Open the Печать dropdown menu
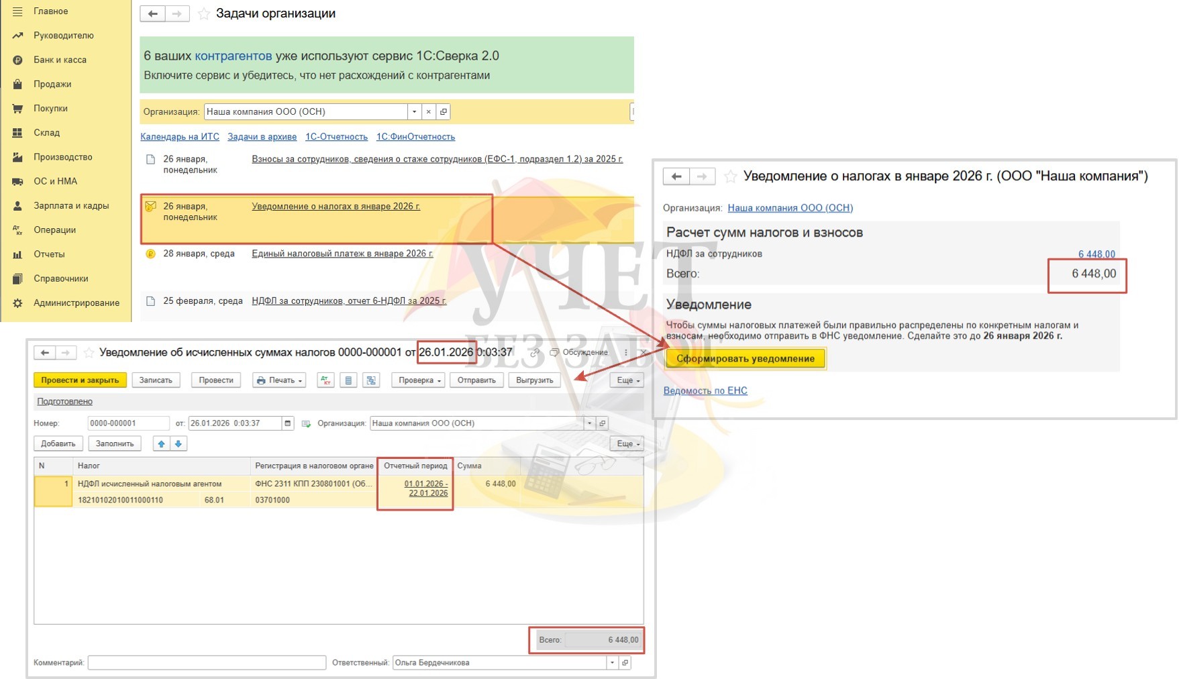 tap(279, 380)
